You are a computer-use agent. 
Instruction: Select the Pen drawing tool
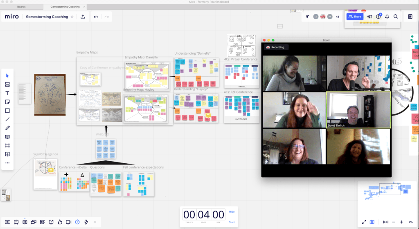click(x=7, y=128)
